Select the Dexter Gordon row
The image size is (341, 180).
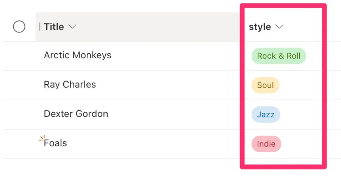click(19, 114)
